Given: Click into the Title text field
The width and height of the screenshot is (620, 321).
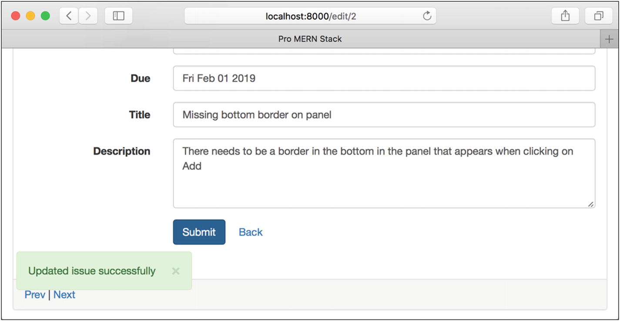Looking at the screenshot, I should click(x=384, y=115).
